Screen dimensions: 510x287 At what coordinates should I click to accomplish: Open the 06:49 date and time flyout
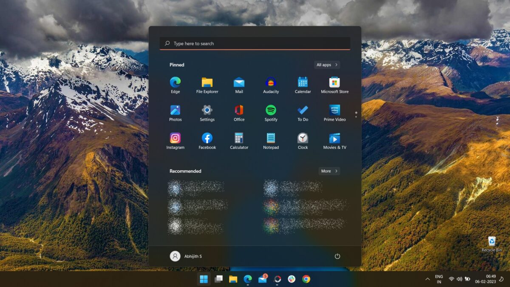tap(485, 279)
